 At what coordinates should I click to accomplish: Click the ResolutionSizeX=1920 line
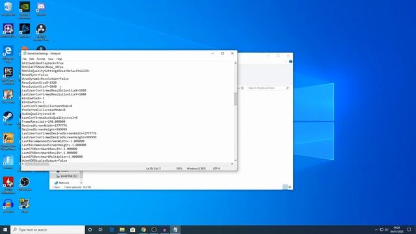click(39, 83)
